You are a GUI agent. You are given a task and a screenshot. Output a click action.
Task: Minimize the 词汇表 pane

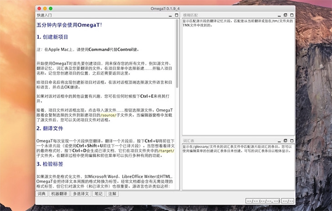[x=279, y=141]
